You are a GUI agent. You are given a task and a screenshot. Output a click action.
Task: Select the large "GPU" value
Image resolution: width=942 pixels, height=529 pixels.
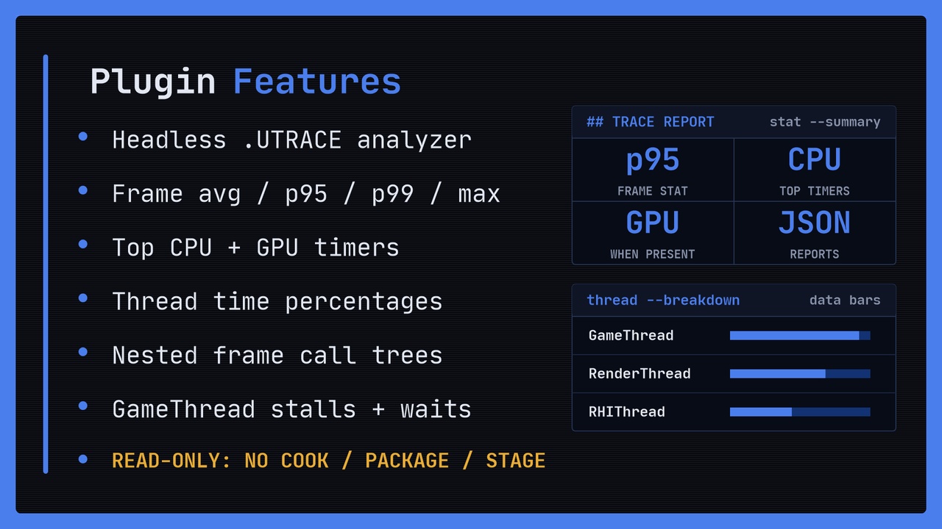pos(653,223)
